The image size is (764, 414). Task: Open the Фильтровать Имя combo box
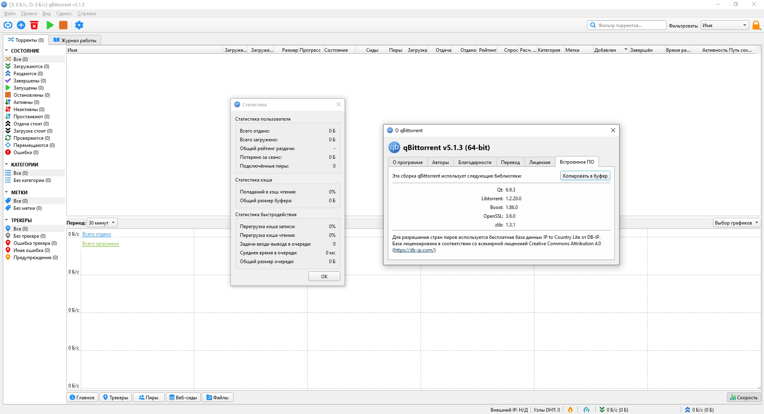(725, 25)
